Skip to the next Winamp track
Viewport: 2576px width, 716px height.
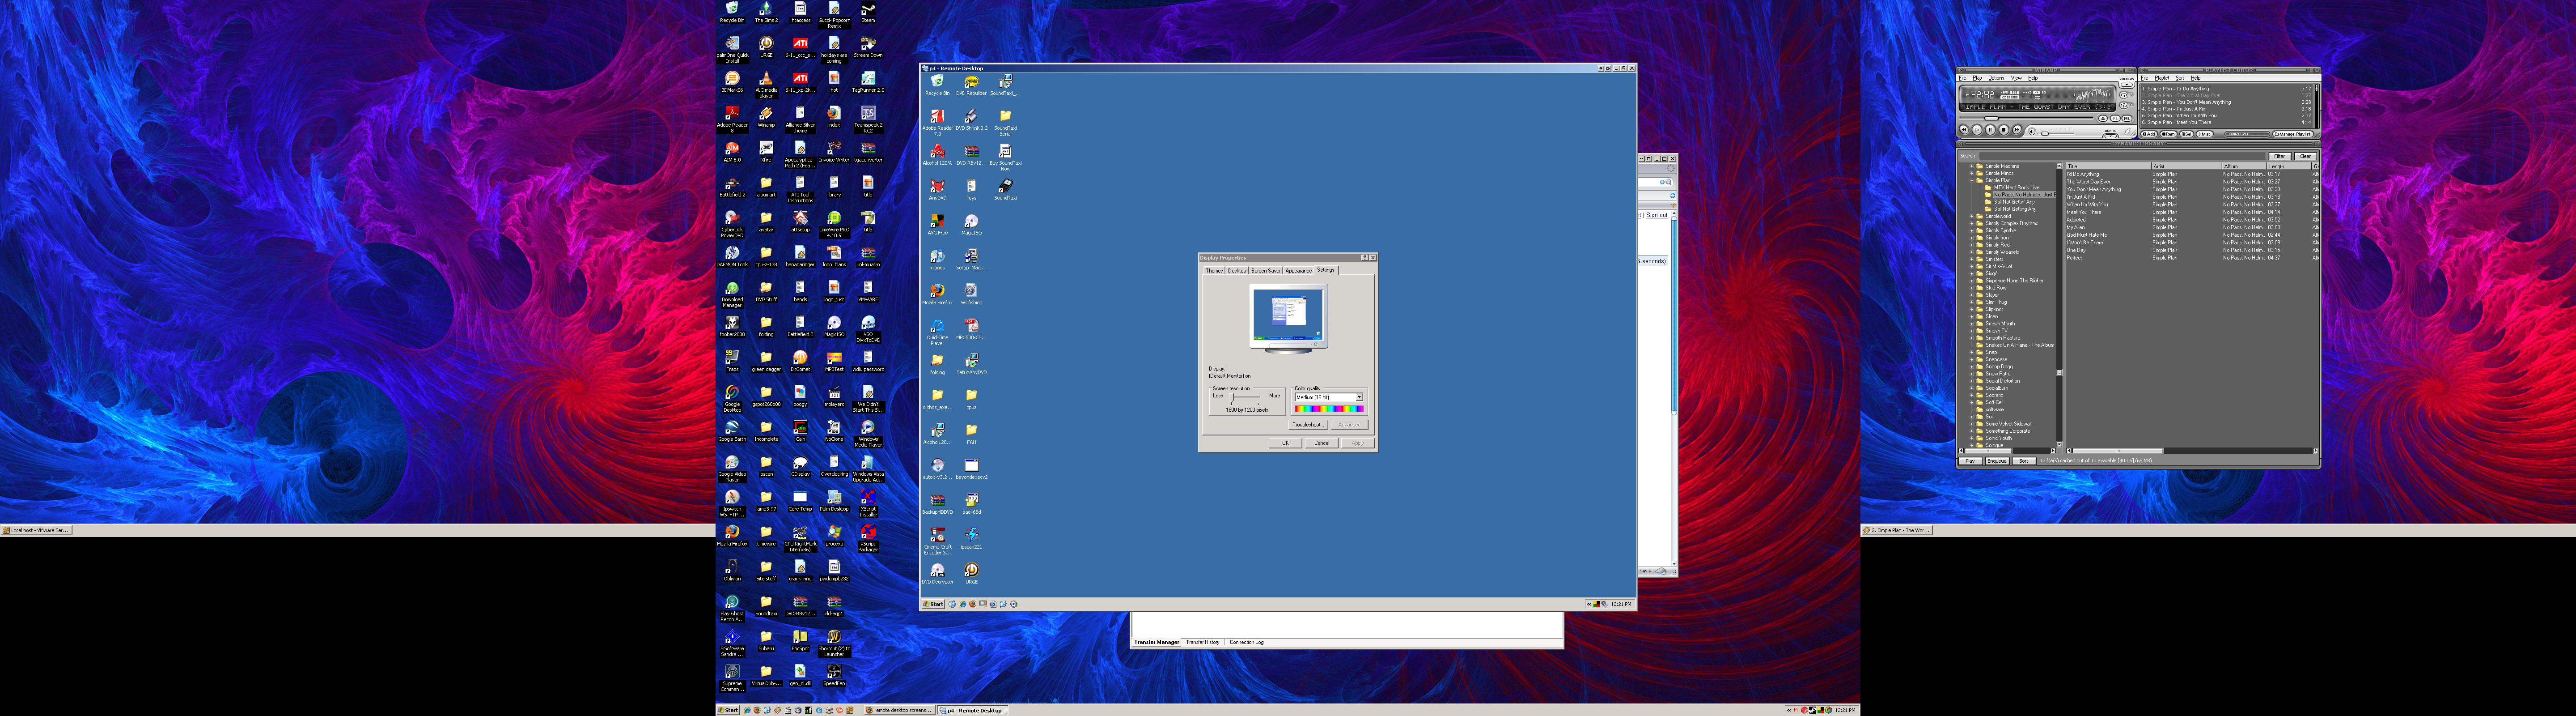pos(2017,130)
